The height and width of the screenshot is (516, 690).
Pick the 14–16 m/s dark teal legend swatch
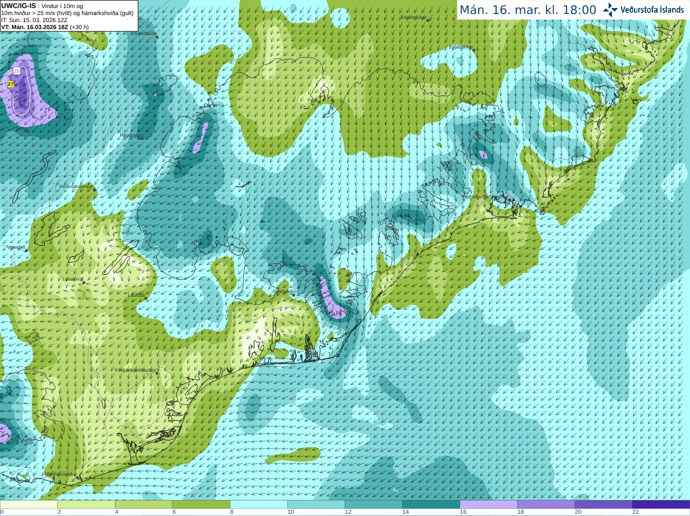[x=431, y=504]
